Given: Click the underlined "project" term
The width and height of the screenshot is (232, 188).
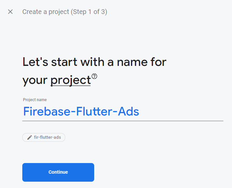Looking at the screenshot, I should 71,80.
